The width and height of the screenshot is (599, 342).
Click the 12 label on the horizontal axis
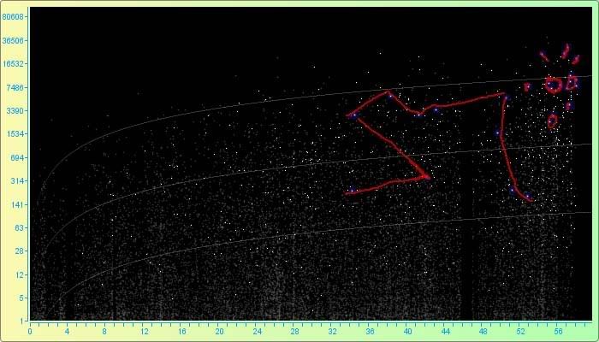click(144, 332)
